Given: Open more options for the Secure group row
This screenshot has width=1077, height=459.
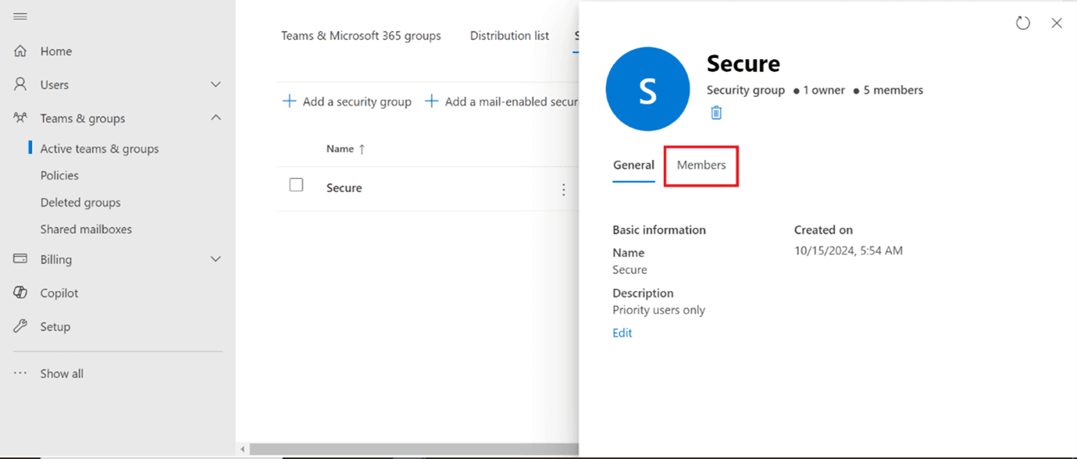Looking at the screenshot, I should 564,189.
